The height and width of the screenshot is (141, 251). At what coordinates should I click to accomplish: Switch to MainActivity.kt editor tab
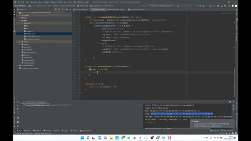click(98, 9)
